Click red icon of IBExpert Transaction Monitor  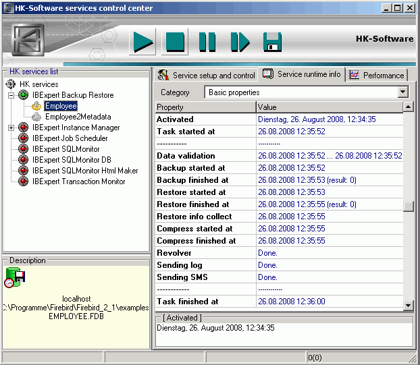click(24, 181)
